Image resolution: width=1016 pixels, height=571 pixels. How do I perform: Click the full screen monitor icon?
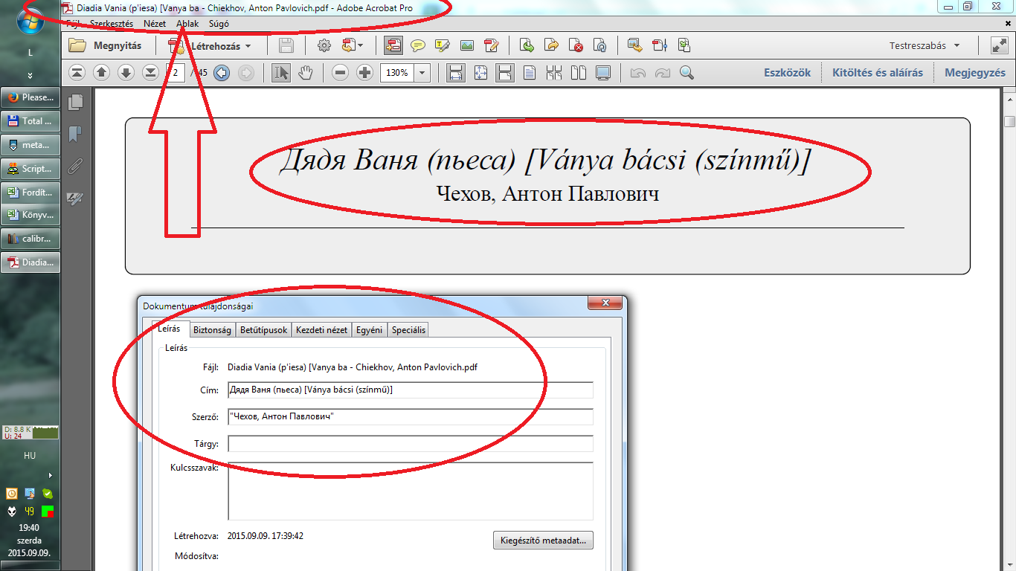coord(603,73)
